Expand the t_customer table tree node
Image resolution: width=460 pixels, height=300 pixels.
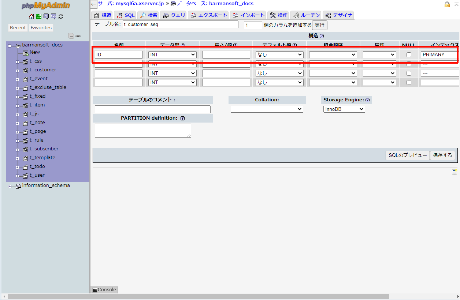tap(17, 70)
